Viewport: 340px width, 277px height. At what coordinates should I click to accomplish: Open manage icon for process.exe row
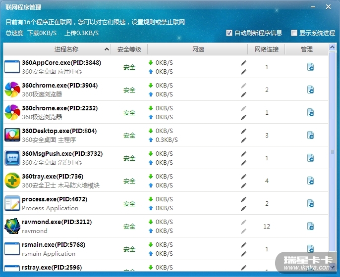[310, 203]
